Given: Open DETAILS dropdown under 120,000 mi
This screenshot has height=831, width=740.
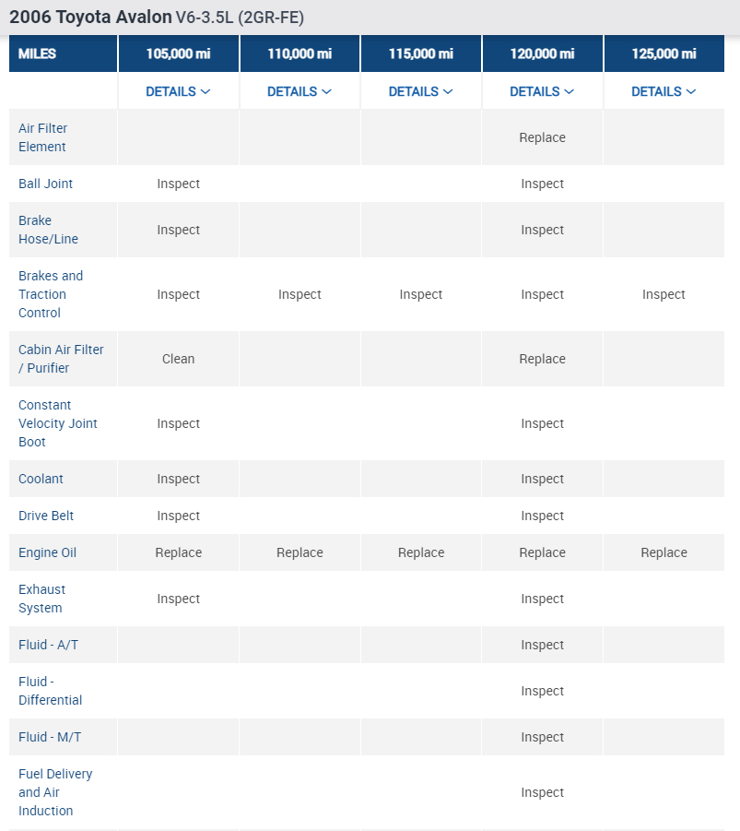Looking at the screenshot, I should click(x=542, y=91).
